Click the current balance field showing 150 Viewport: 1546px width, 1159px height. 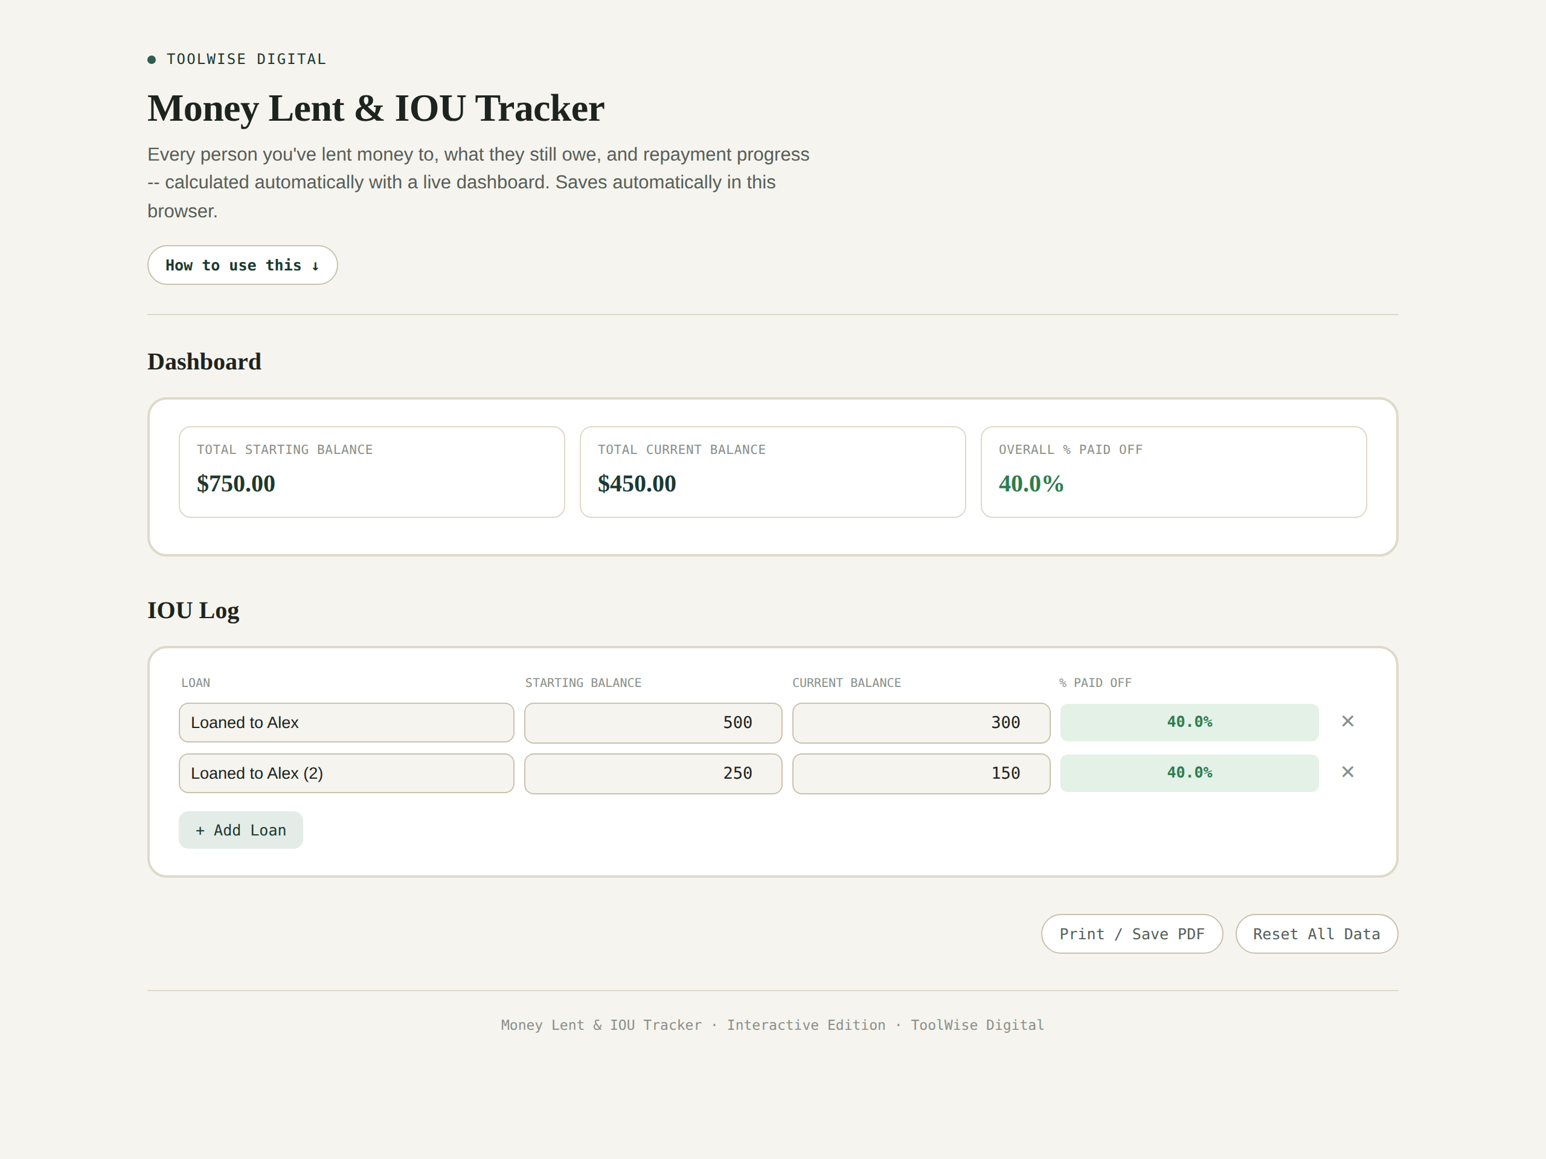point(921,773)
